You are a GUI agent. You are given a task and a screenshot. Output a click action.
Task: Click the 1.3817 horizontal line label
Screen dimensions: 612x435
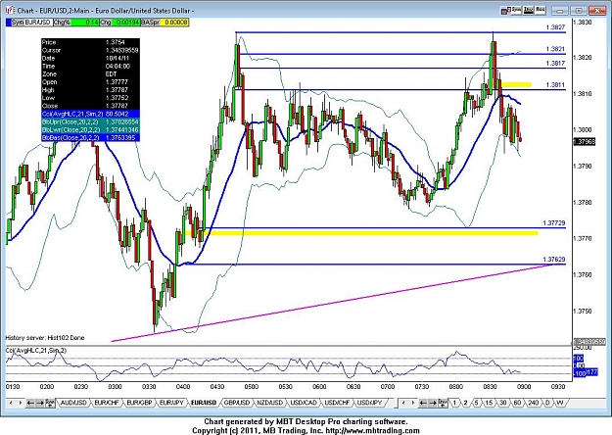click(555, 64)
